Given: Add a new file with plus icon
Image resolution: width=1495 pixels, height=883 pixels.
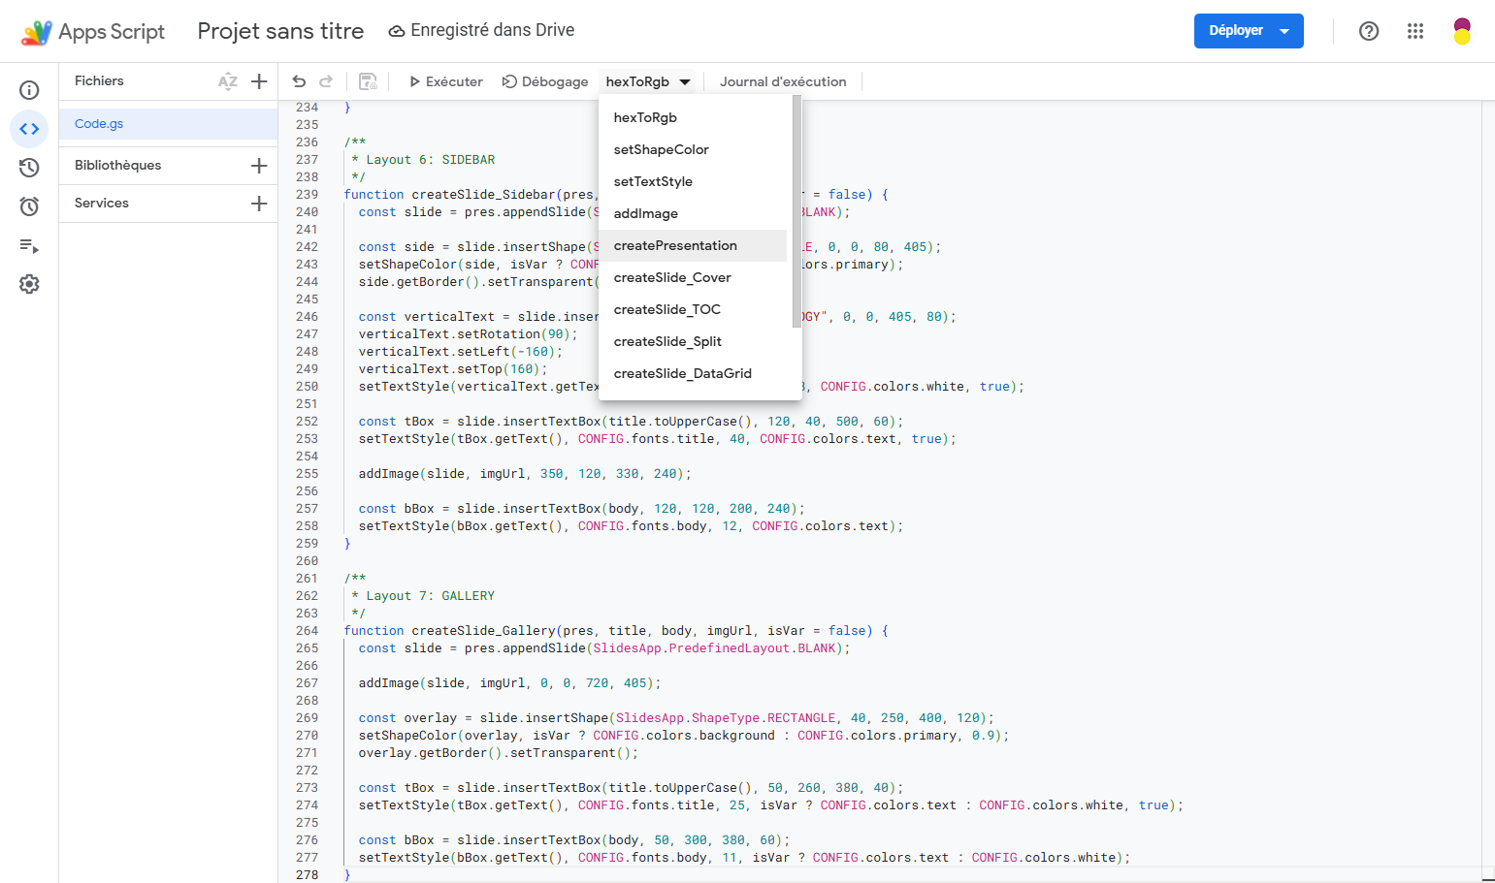Looking at the screenshot, I should (259, 81).
